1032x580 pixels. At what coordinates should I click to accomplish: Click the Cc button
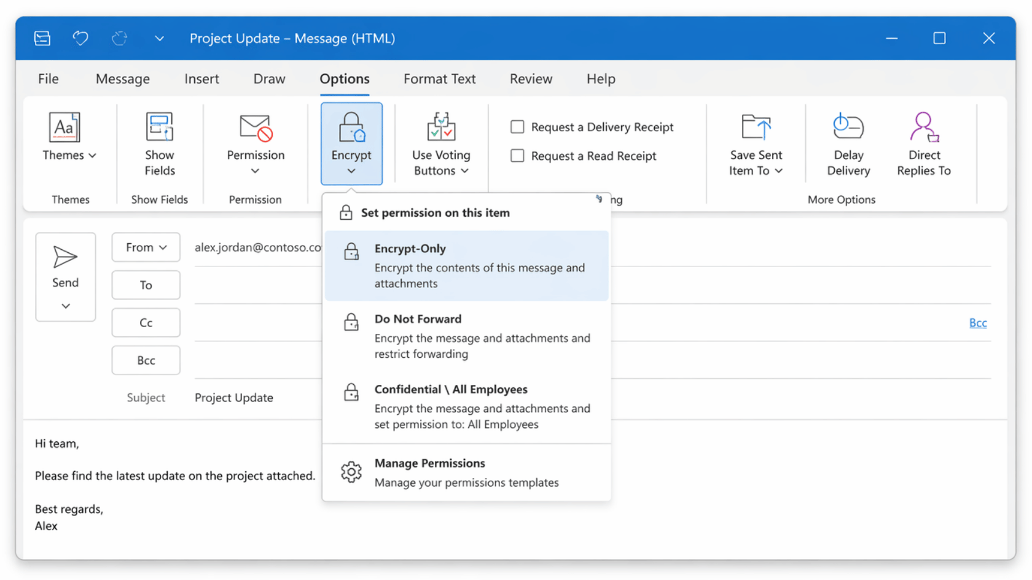146,322
